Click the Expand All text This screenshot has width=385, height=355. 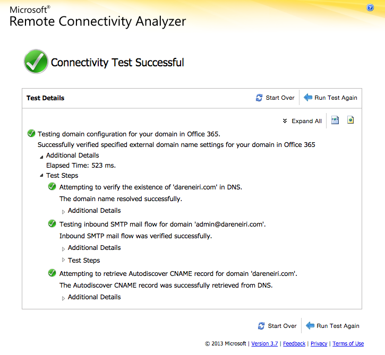click(306, 121)
